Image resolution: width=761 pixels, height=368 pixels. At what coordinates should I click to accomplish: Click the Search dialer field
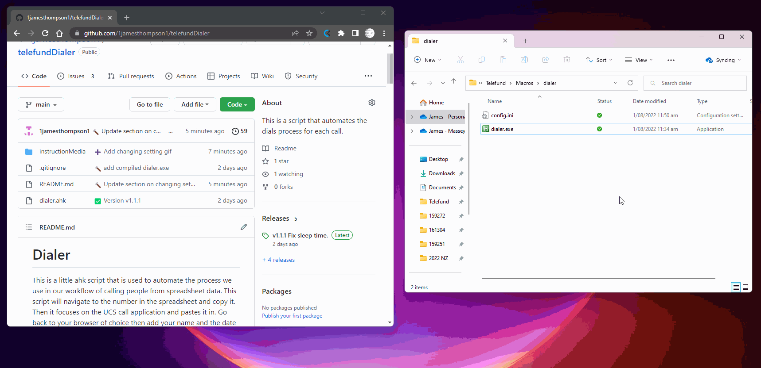pyautogui.click(x=695, y=83)
